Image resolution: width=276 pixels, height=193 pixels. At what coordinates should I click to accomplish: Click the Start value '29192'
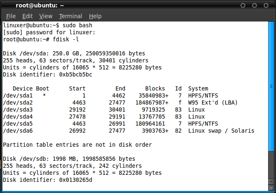[77, 110]
